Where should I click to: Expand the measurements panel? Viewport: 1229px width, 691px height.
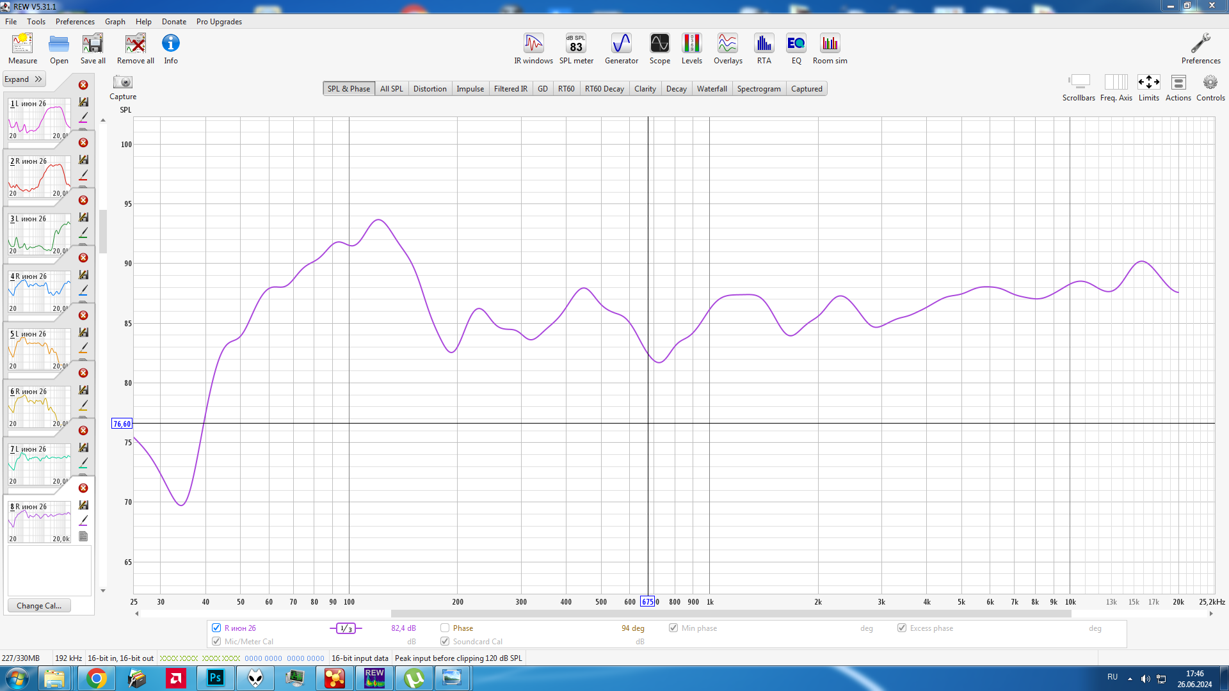click(x=23, y=79)
